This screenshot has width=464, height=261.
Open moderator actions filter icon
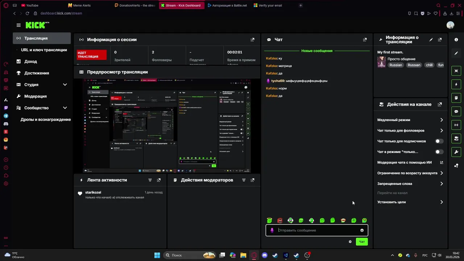pos(244,180)
